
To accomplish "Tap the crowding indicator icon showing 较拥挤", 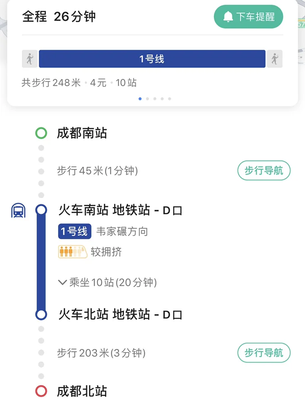I will (72, 251).
